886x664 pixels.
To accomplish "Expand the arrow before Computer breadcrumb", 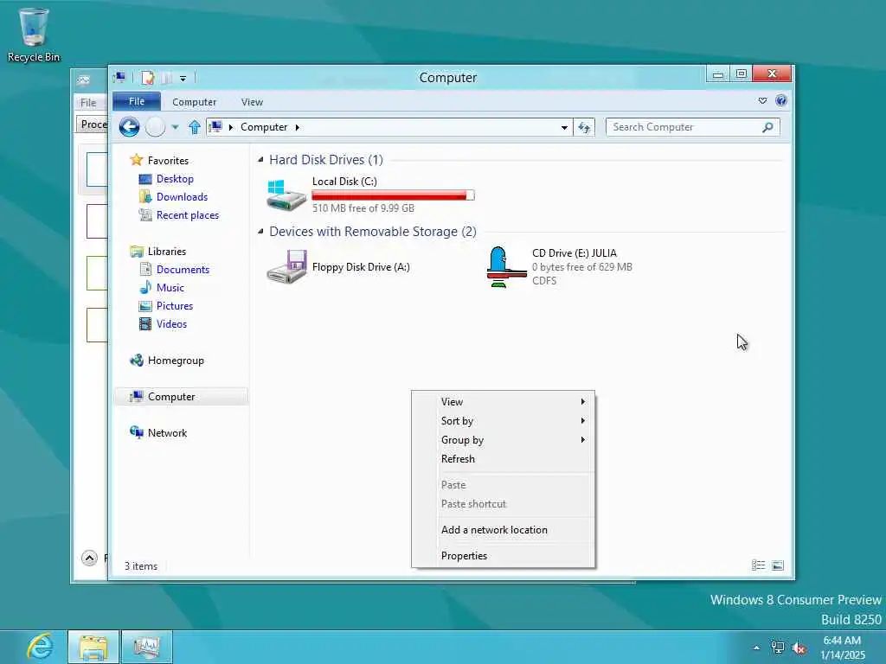I will (x=230, y=128).
